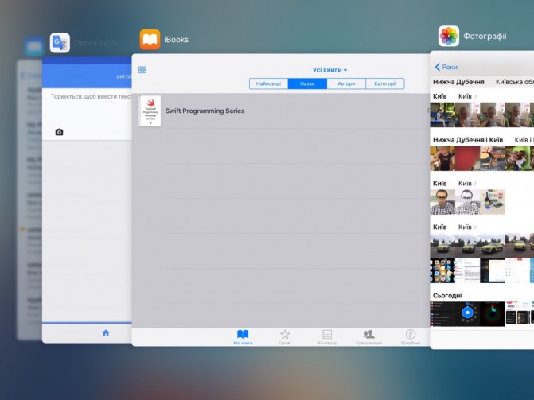Select the Нижча Дубечня header in Photos
The image size is (534, 400).
458,82
